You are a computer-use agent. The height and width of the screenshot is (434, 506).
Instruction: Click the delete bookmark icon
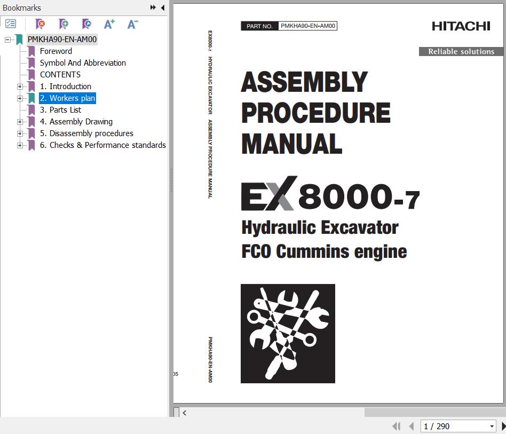(x=40, y=24)
